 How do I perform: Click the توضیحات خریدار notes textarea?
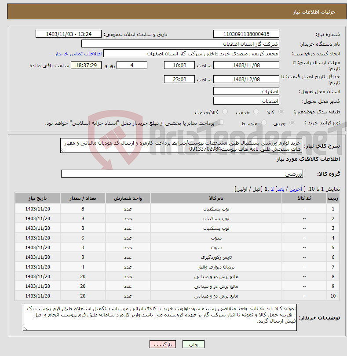tap(160, 317)
